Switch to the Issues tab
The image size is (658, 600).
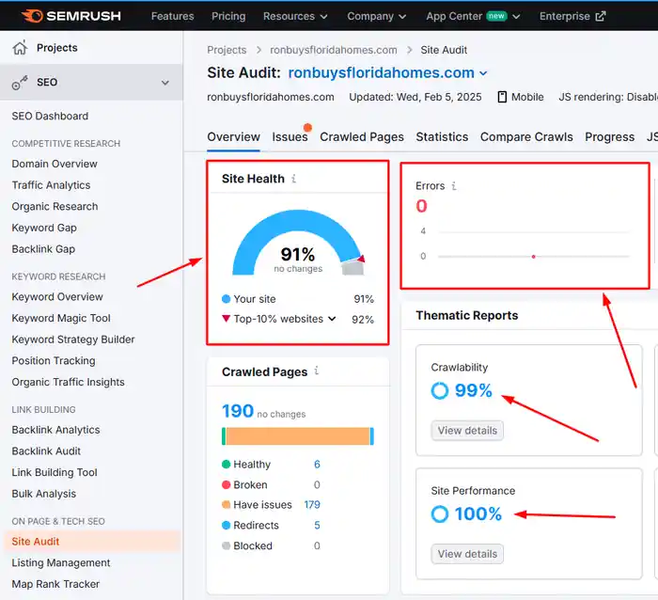(x=290, y=137)
